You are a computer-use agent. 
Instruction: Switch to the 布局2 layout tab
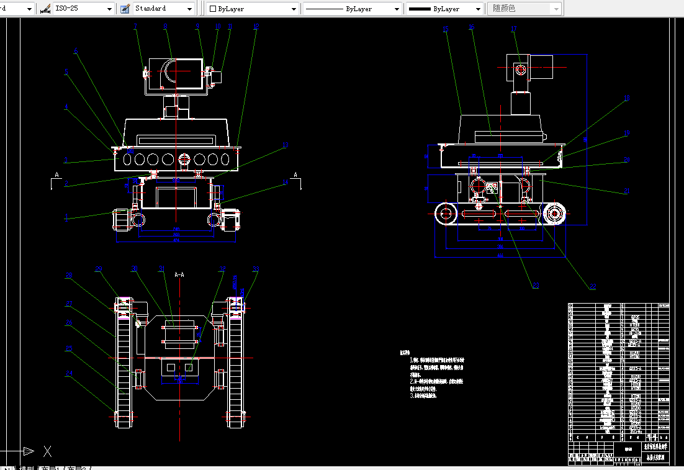(x=78, y=468)
